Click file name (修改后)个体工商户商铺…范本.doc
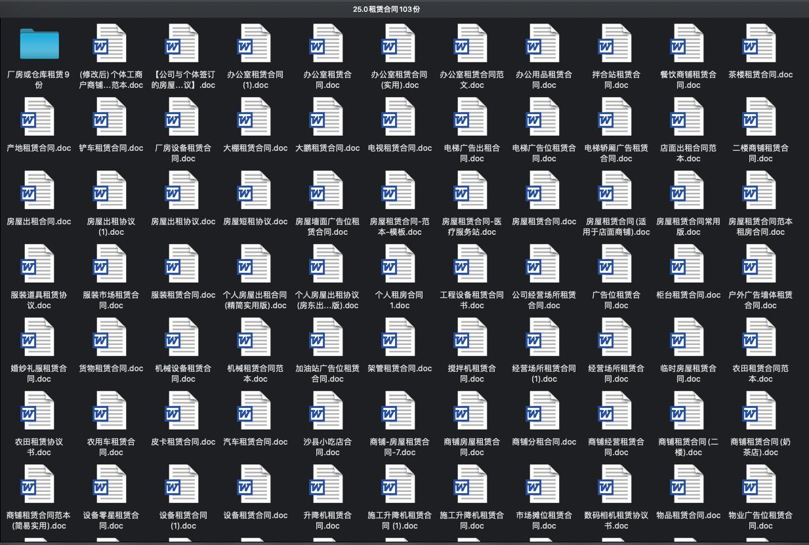 pyautogui.click(x=111, y=80)
